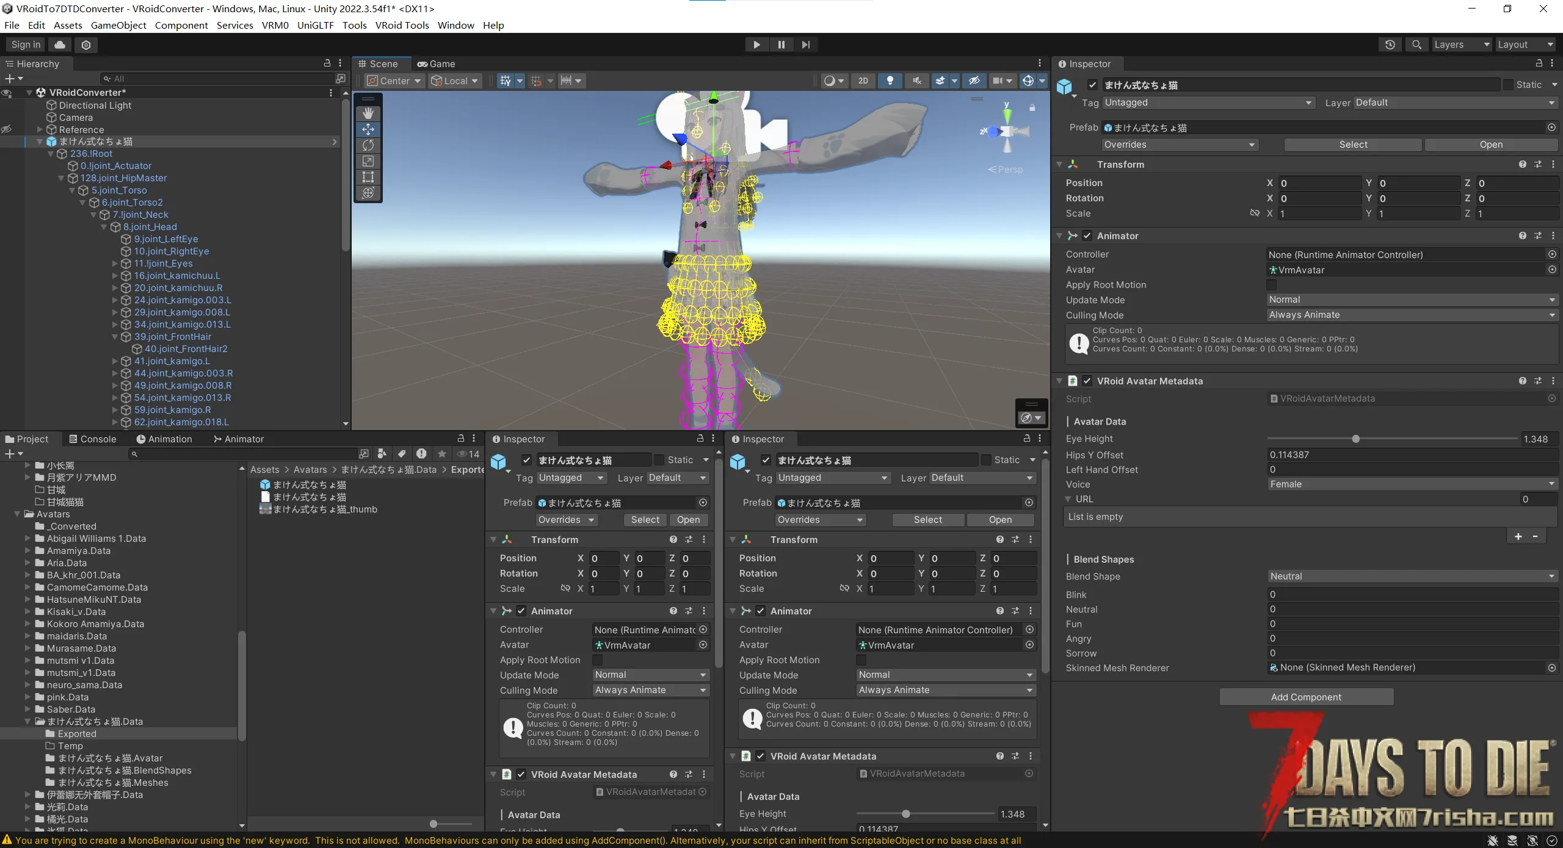Open the Layer Default dropdown
Viewport: 1563px width, 848px height.
coord(1456,102)
